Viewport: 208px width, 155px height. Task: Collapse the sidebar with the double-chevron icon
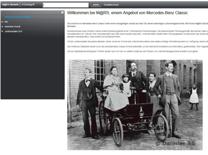[x=62, y=12]
